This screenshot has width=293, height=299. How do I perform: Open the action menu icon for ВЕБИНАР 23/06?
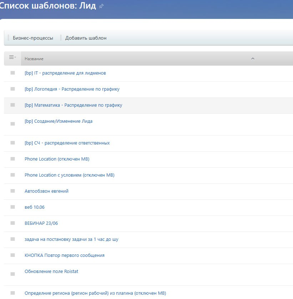pos(12,223)
